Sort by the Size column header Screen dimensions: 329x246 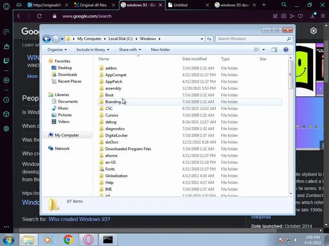coord(270,59)
